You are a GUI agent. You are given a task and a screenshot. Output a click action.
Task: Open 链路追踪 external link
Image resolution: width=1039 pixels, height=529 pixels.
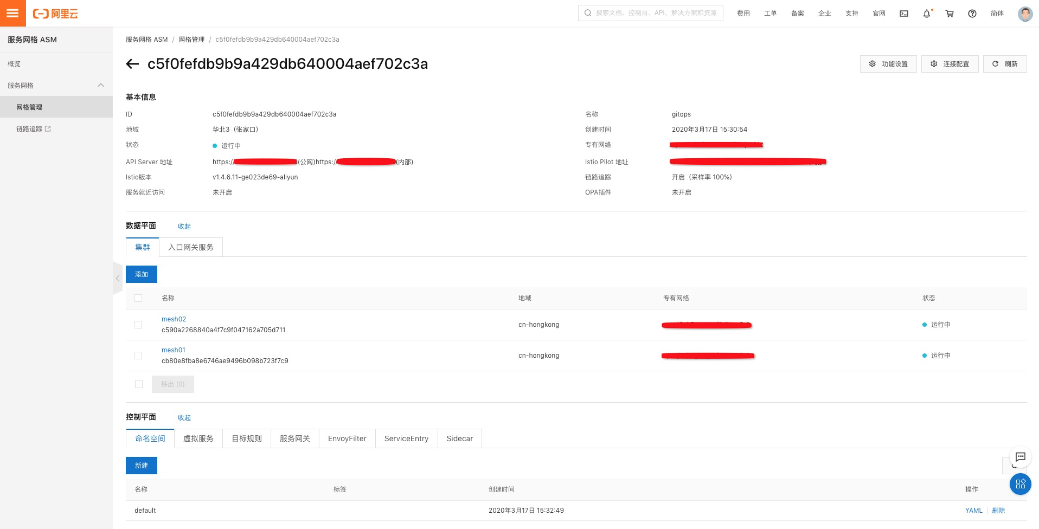pos(34,129)
